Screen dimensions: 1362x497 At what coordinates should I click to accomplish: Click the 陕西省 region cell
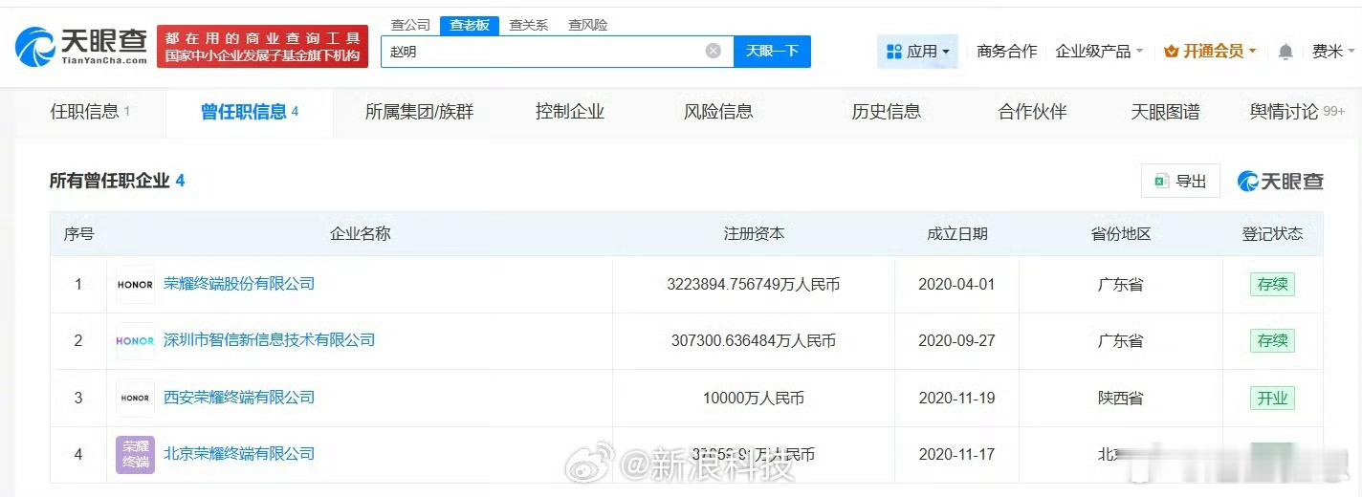[1120, 399]
